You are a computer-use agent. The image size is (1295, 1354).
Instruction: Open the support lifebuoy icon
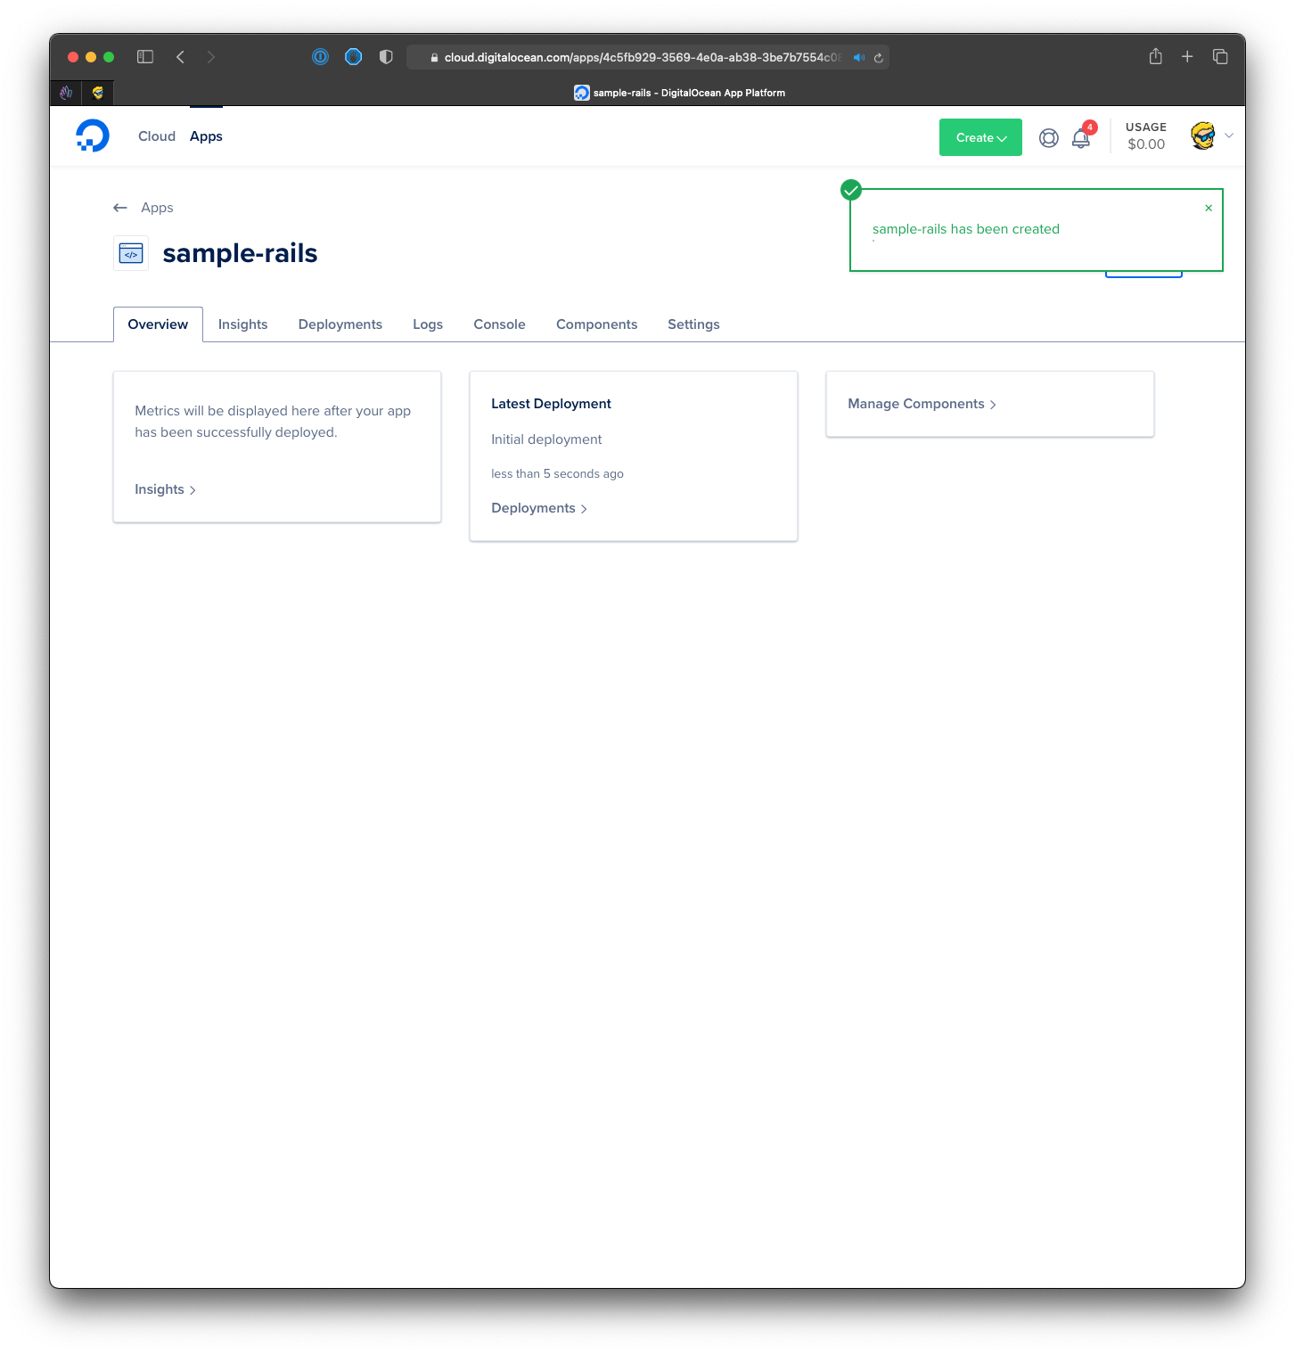coord(1049,138)
